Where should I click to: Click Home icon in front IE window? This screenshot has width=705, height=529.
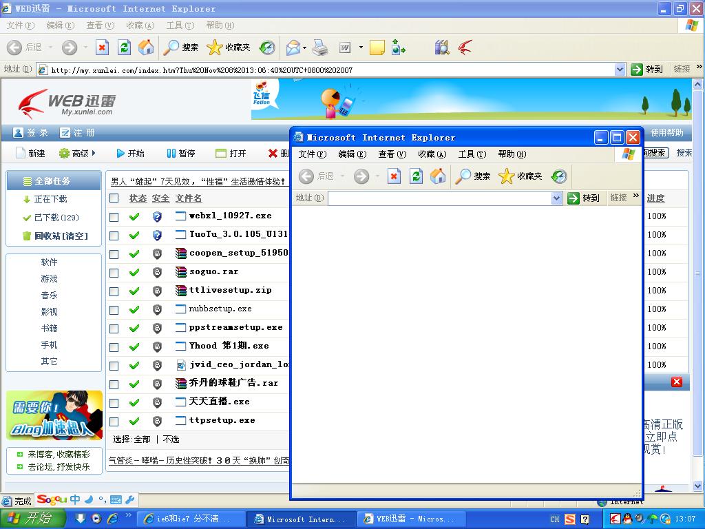(x=437, y=176)
